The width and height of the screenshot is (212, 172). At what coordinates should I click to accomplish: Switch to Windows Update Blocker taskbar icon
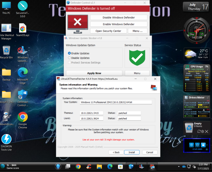pos(141,167)
